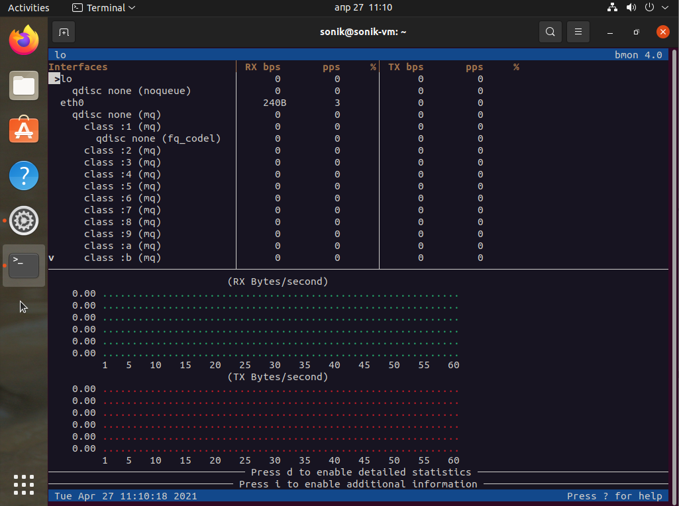Launch Ubuntu Software from the dock

(x=24, y=130)
